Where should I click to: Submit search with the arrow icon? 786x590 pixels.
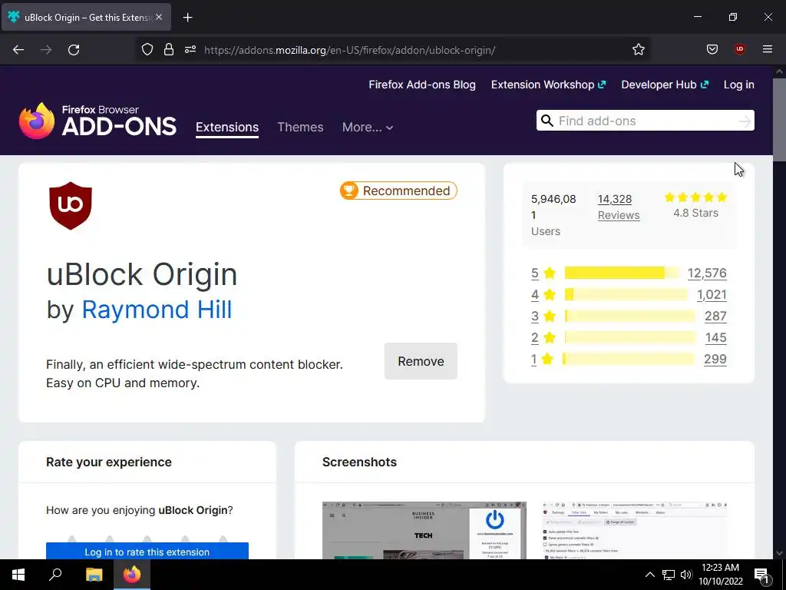click(745, 121)
